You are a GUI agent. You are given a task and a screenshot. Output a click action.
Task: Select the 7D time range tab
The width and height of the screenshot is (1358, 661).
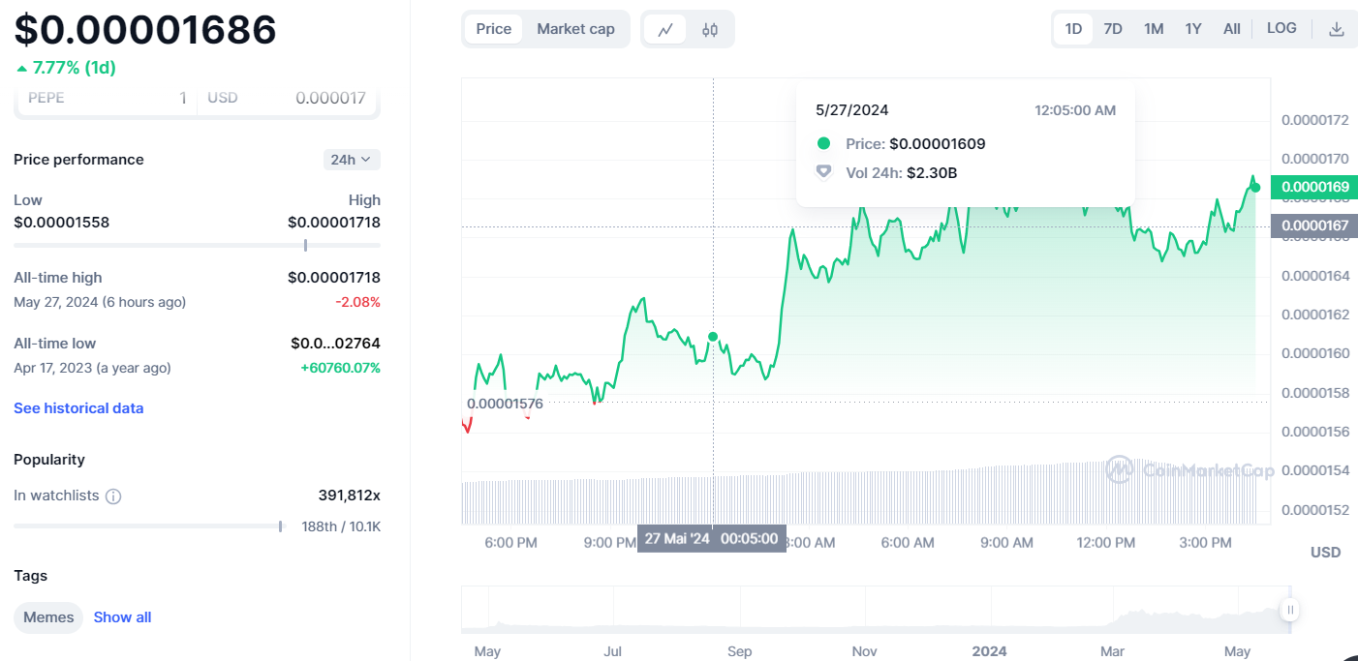[x=1113, y=29]
